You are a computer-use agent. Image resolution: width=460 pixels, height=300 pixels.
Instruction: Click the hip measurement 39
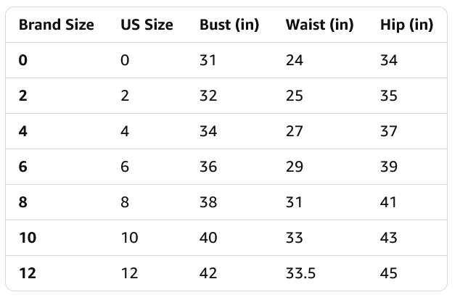pos(389,167)
